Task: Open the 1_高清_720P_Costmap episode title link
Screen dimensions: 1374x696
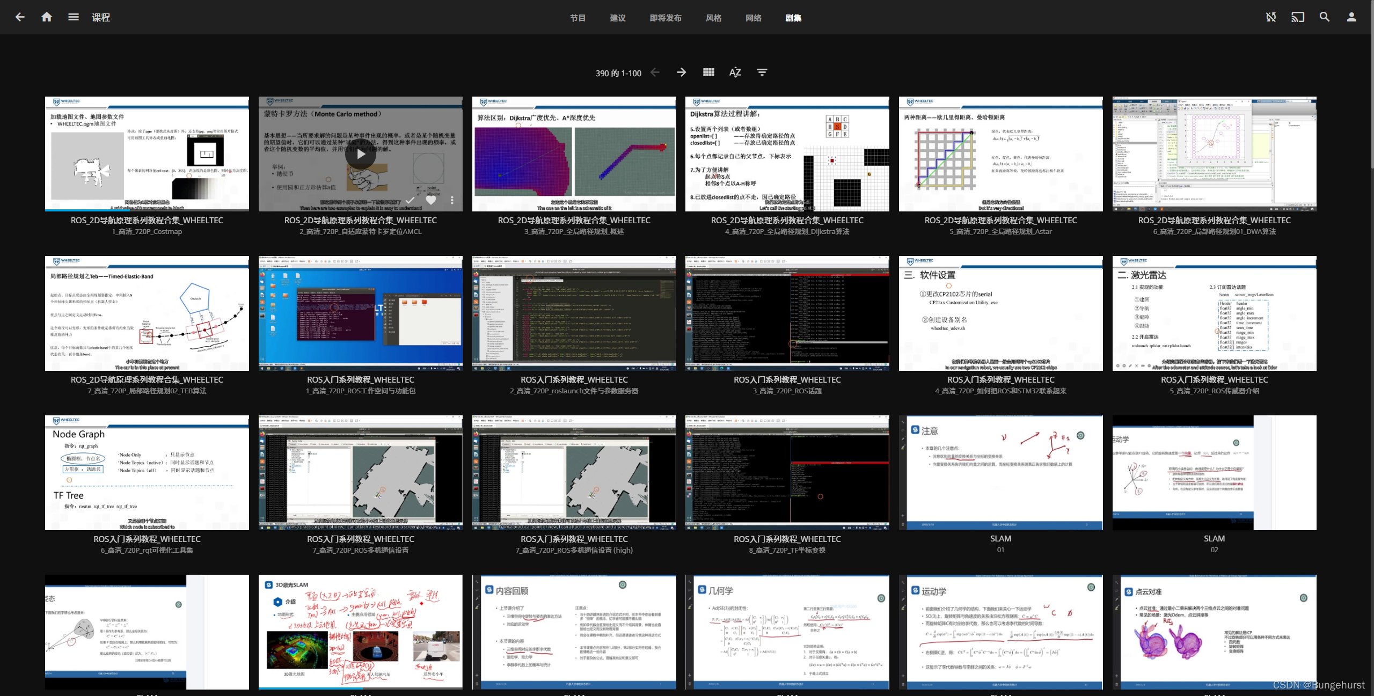Action: pyautogui.click(x=147, y=232)
